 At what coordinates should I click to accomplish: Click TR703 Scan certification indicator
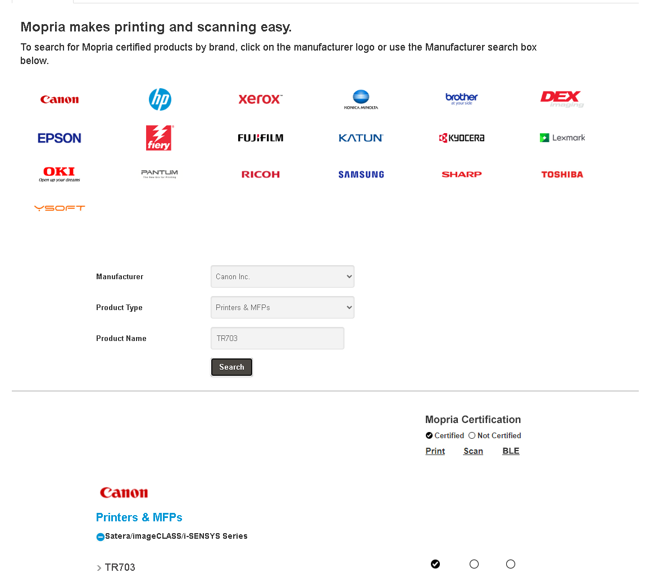(474, 564)
